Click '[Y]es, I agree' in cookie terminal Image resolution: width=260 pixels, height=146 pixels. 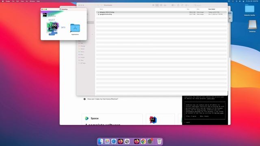point(191,116)
